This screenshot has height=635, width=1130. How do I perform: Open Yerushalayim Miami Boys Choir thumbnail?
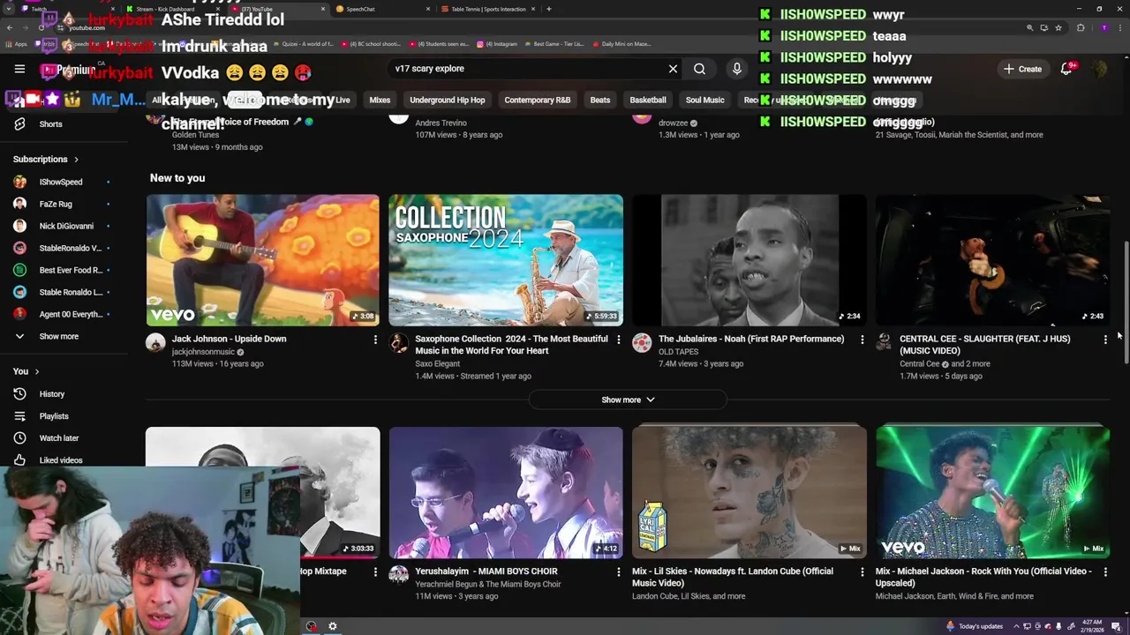[506, 493]
